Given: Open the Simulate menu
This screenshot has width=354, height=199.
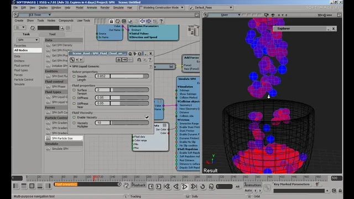Looking at the screenshot, I should pos(118,7).
